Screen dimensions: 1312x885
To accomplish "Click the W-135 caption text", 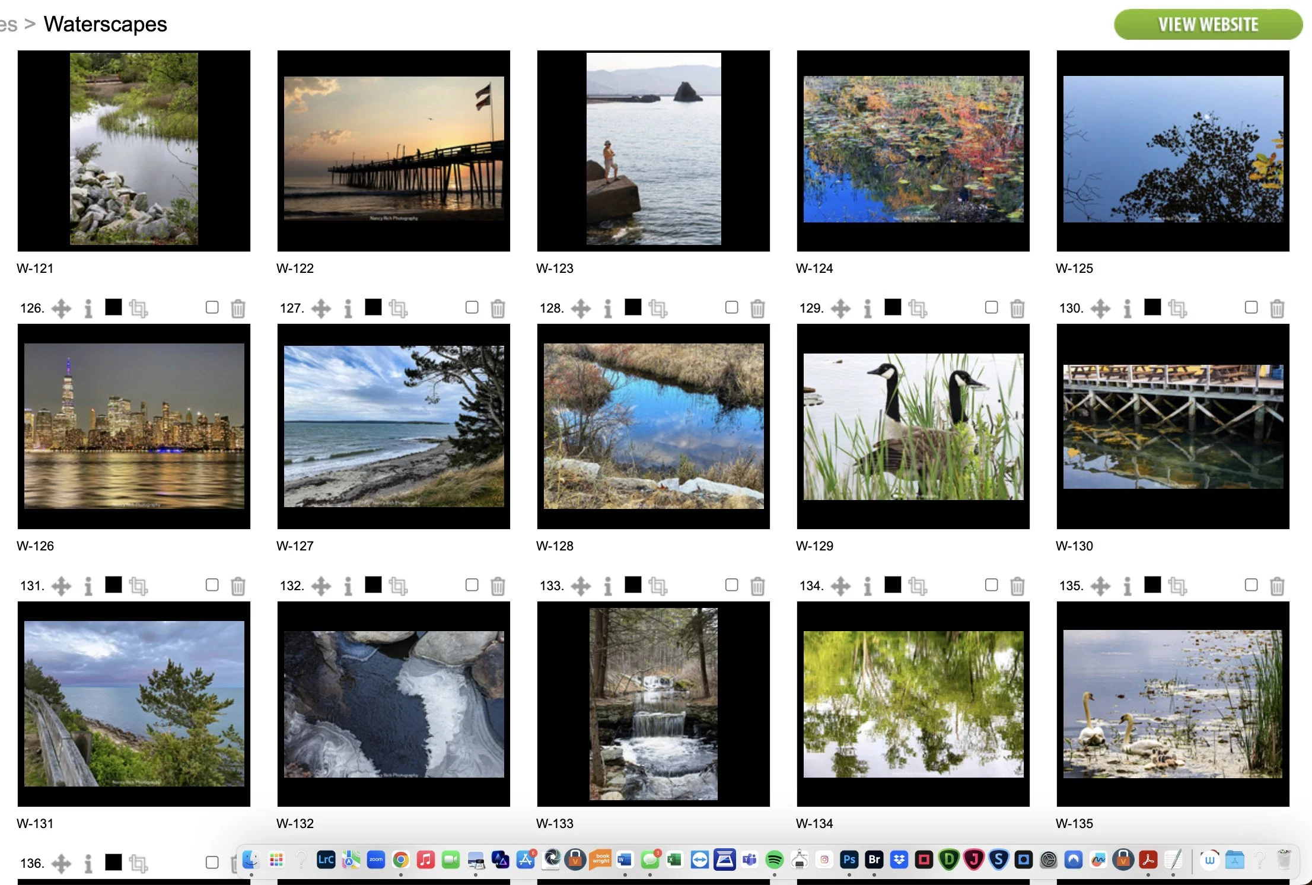I will [x=1074, y=823].
